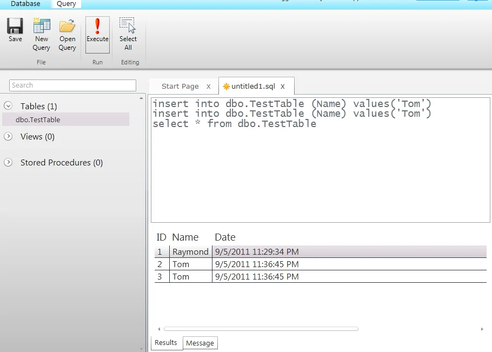
Task: Expand the Stored Procedures node
Action: tap(8, 162)
